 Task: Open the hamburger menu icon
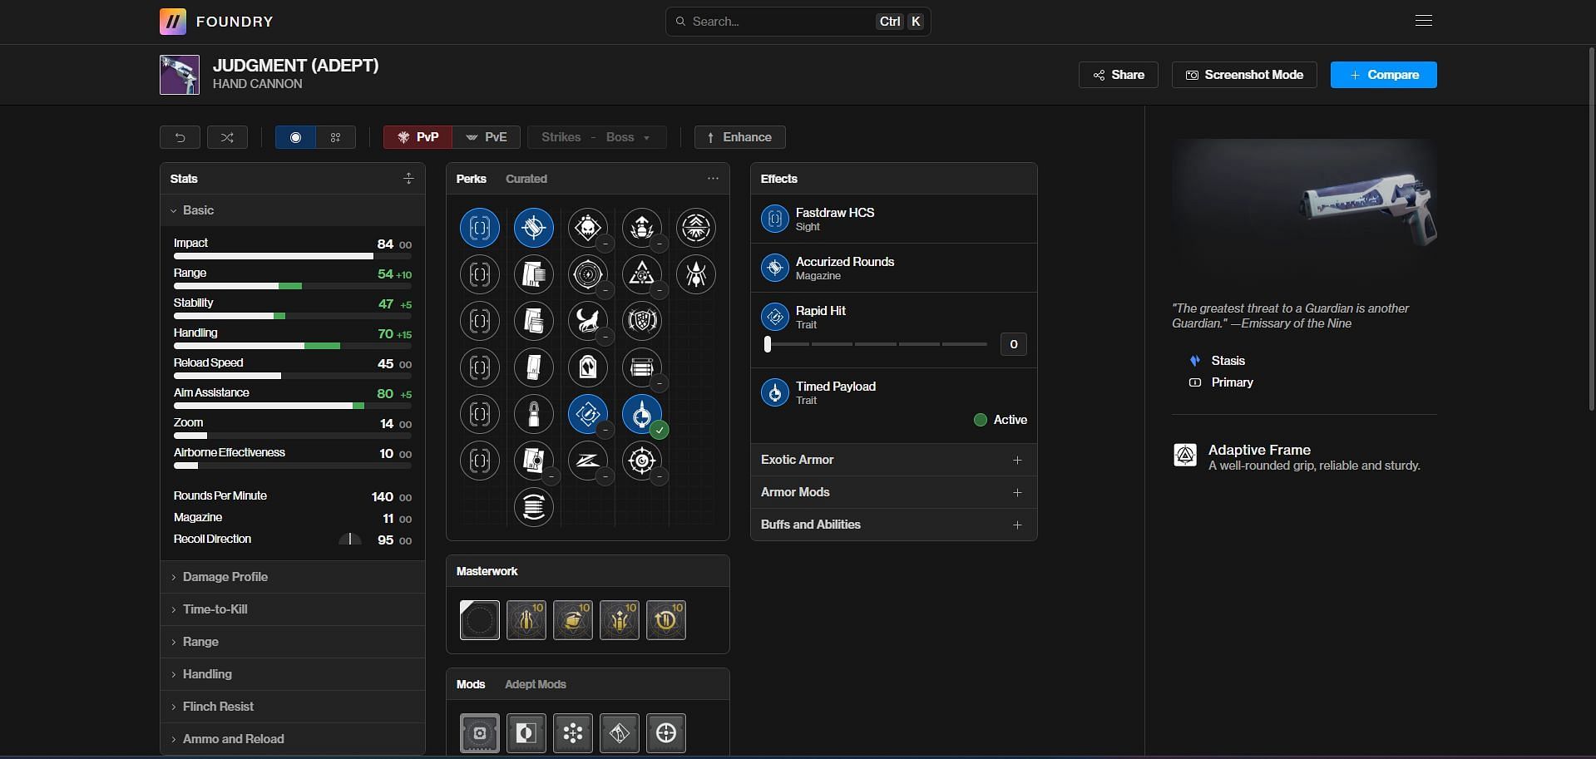click(x=1423, y=21)
